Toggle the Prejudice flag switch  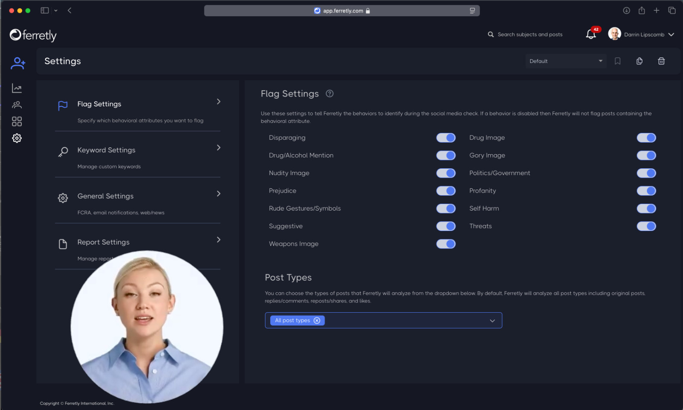[x=446, y=191]
